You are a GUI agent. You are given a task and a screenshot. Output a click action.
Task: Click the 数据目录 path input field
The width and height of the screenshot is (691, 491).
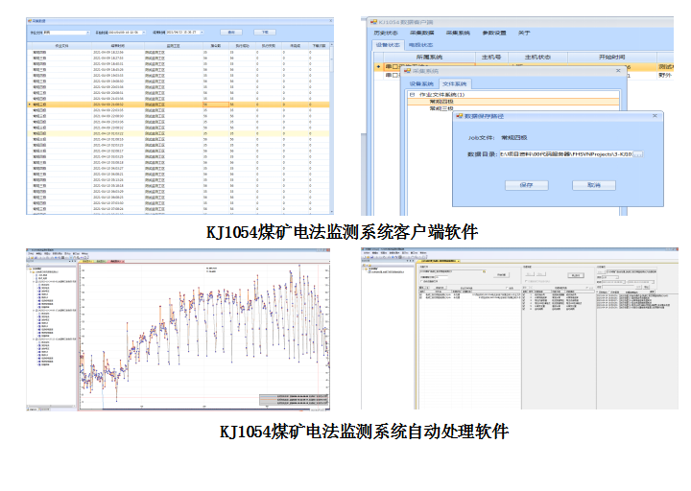click(564, 154)
